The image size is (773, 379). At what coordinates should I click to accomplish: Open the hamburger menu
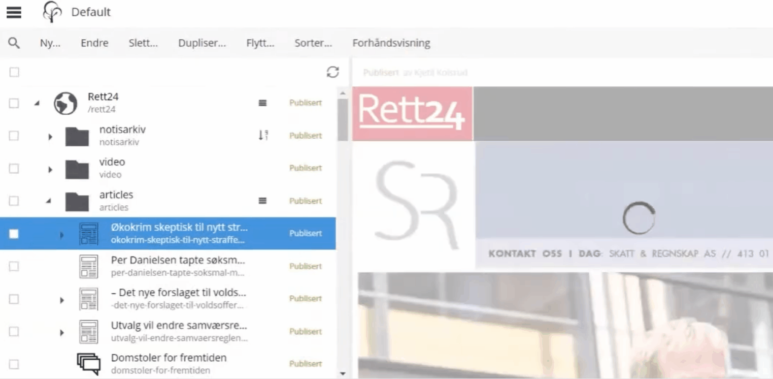(14, 12)
